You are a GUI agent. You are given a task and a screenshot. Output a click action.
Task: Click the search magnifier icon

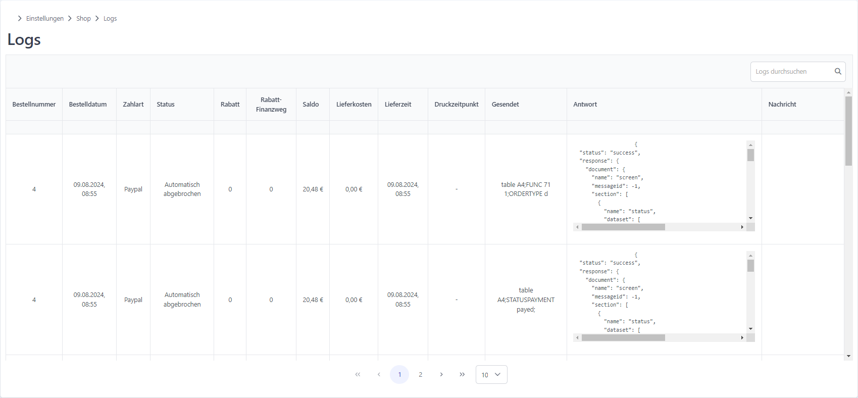838,71
